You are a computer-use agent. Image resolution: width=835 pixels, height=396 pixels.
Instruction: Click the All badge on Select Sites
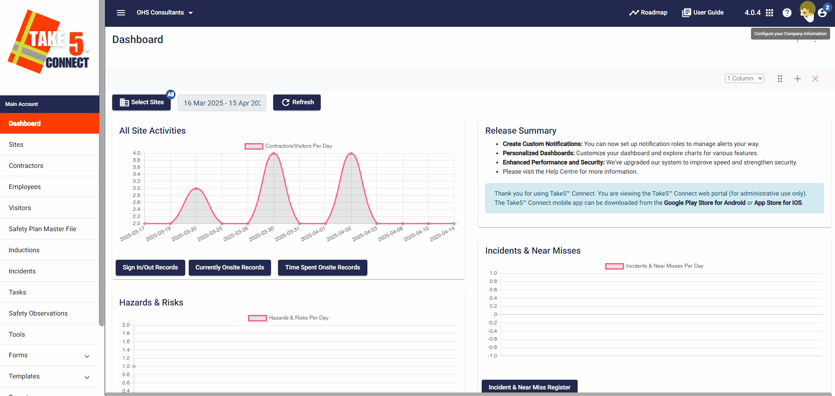click(171, 94)
